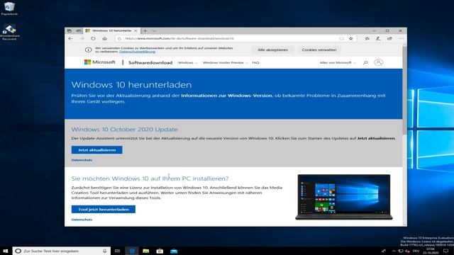Click Tool jetzt herunterladen button

pyautogui.click(x=104, y=210)
